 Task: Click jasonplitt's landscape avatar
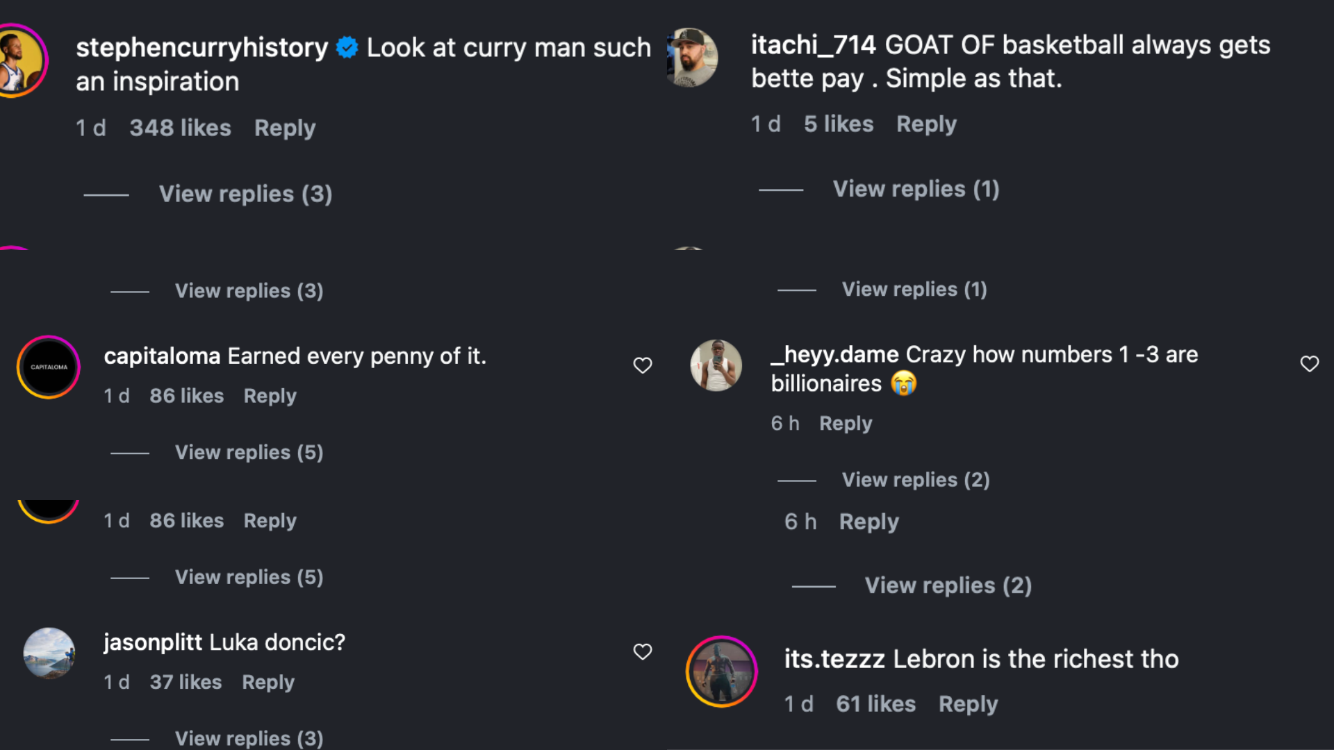pyautogui.click(x=49, y=653)
